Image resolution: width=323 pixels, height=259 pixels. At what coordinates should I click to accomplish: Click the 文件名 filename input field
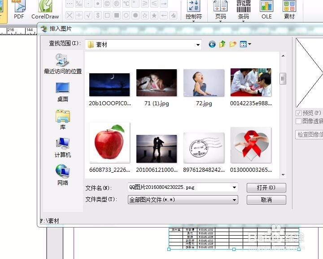point(183,188)
